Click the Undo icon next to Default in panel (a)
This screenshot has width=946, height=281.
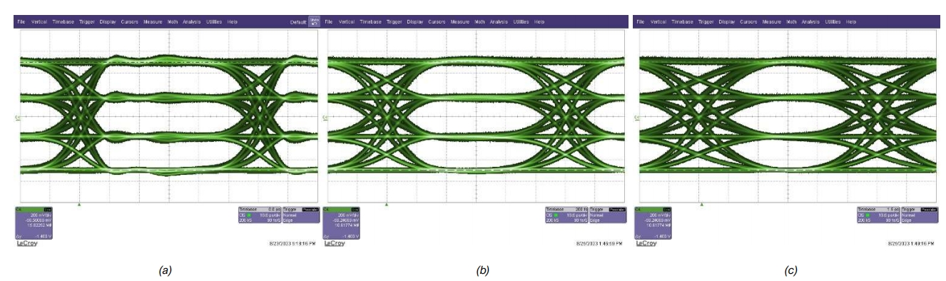(x=314, y=21)
